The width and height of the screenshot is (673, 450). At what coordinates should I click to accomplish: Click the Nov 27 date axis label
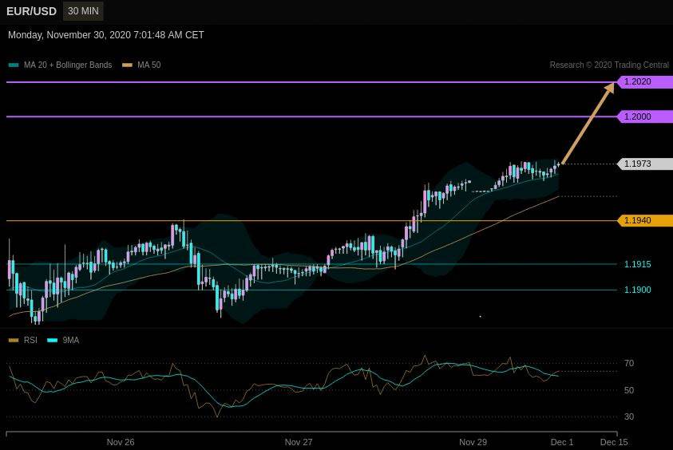(x=299, y=442)
